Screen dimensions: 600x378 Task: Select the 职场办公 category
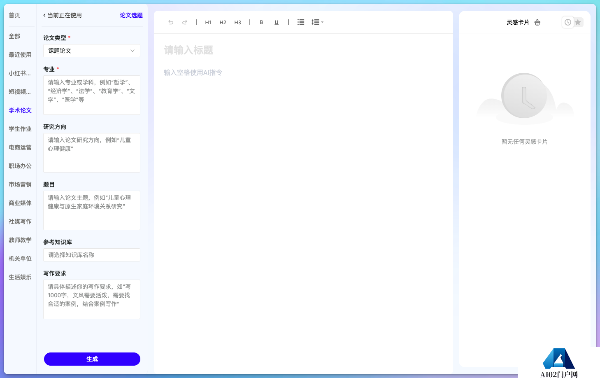(20, 166)
